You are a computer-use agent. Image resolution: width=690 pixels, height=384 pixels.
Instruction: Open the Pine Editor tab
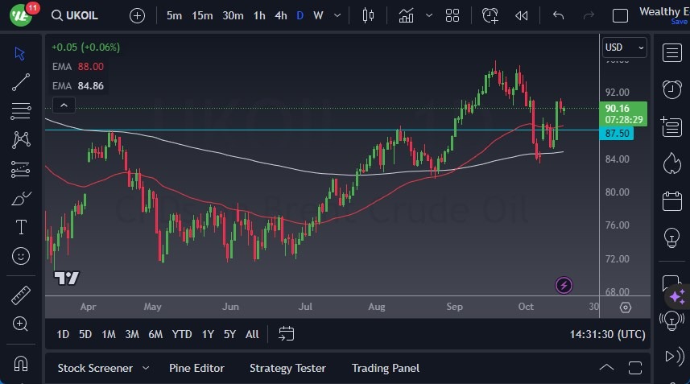coord(196,368)
